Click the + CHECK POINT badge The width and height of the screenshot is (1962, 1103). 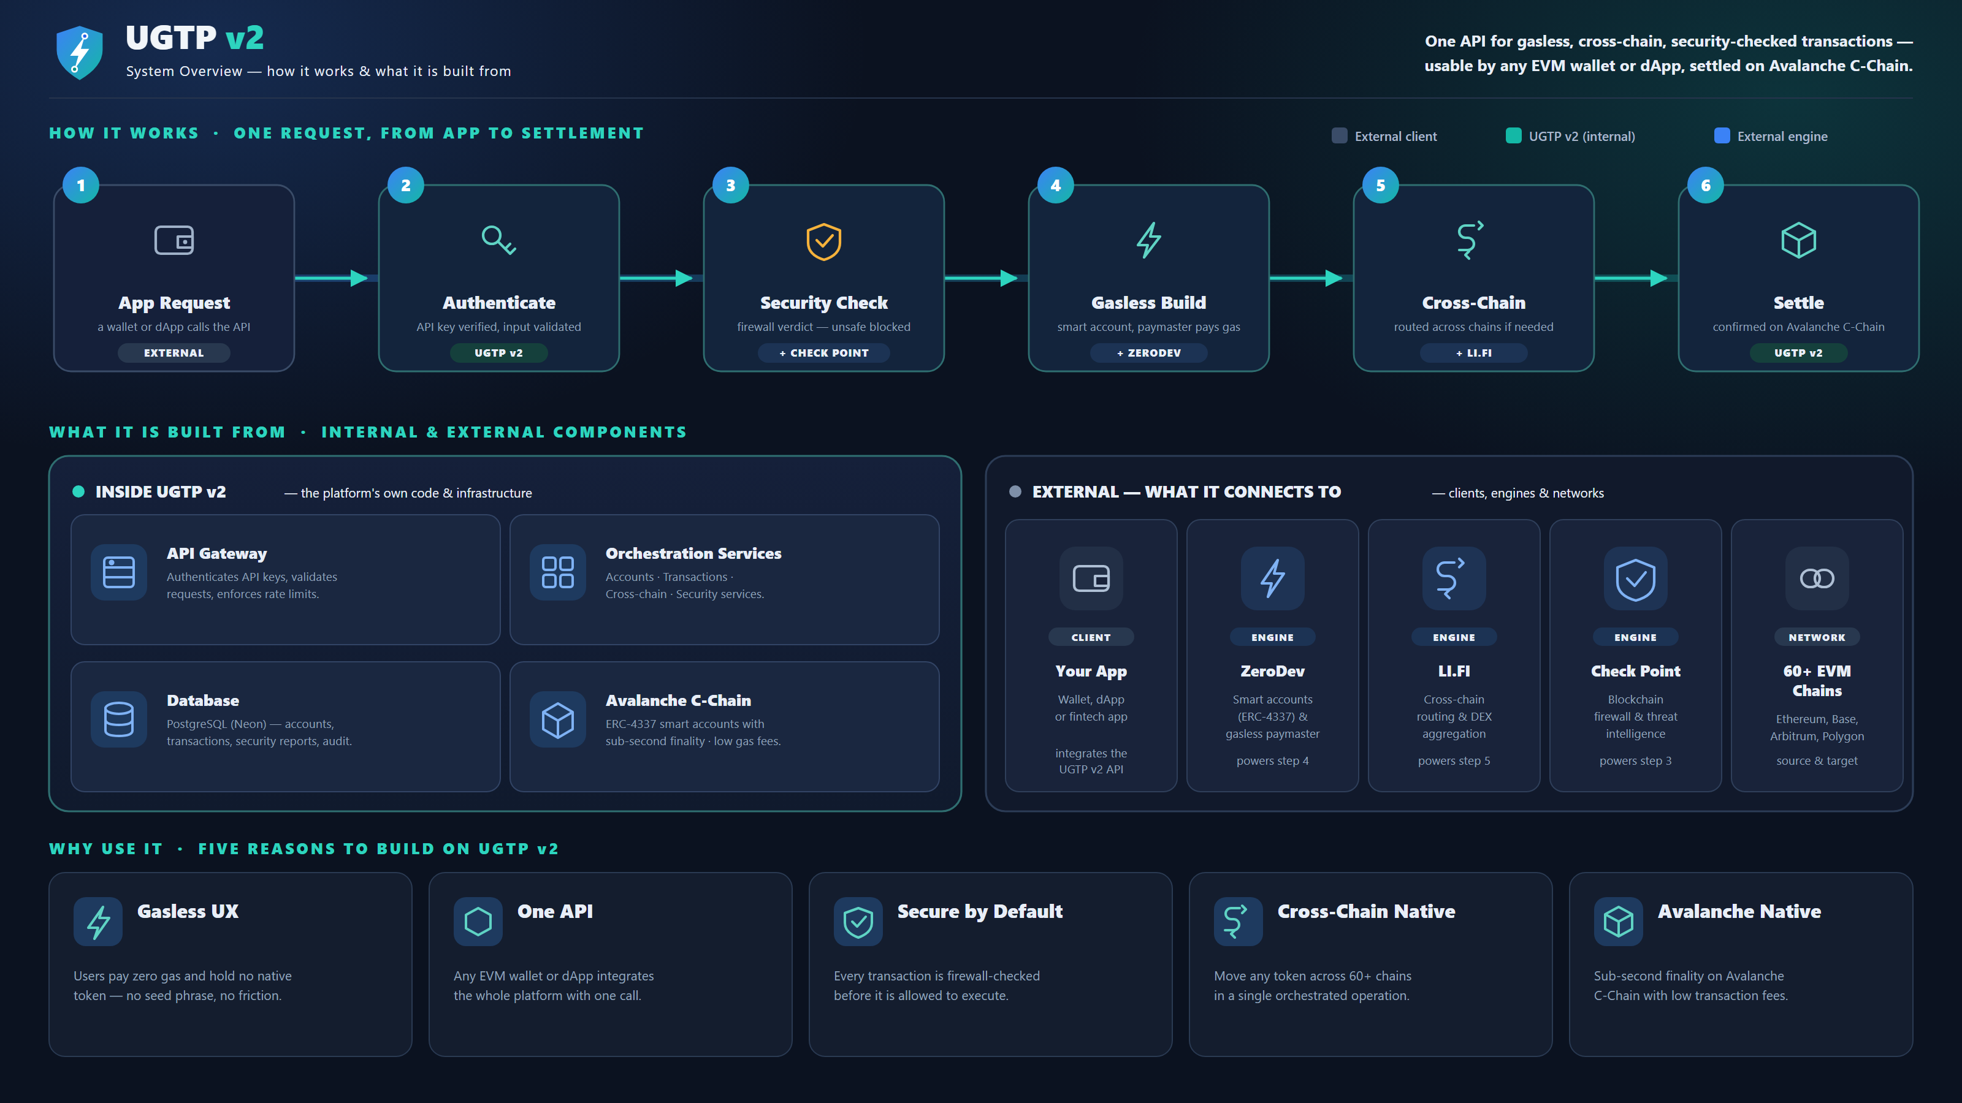point(823,352)
